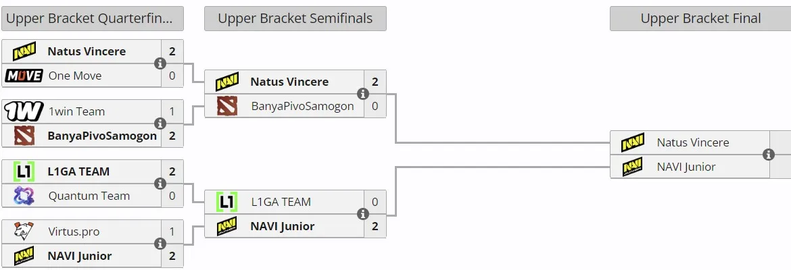Select Upper Bracket Semifinals header

coord(295,19)
